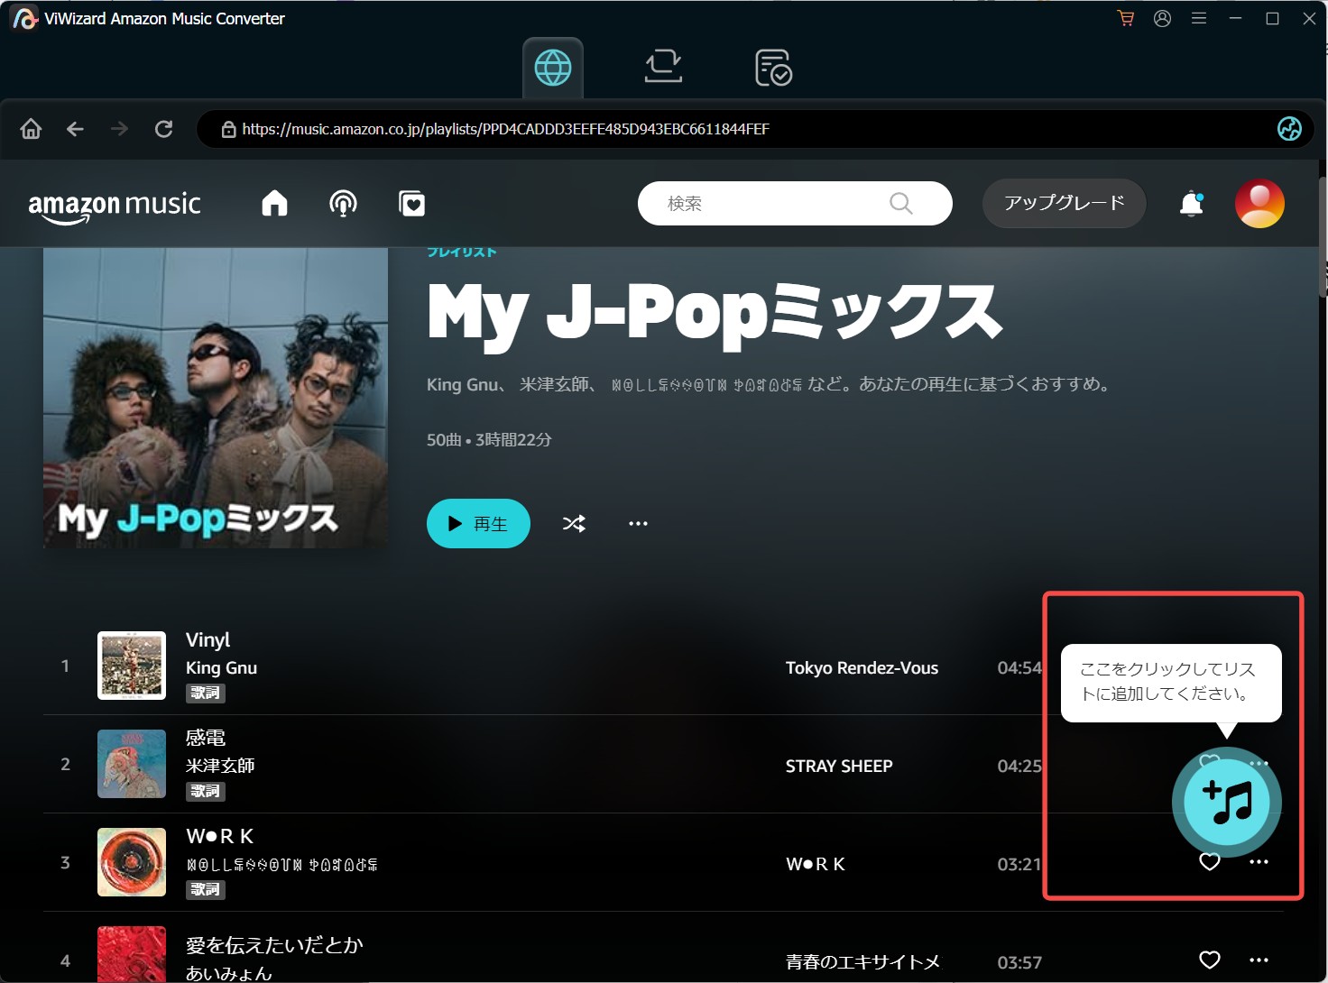
Task: Like track 4 with heart icon
Action: pyautogui.click(x=1210, y=960)
